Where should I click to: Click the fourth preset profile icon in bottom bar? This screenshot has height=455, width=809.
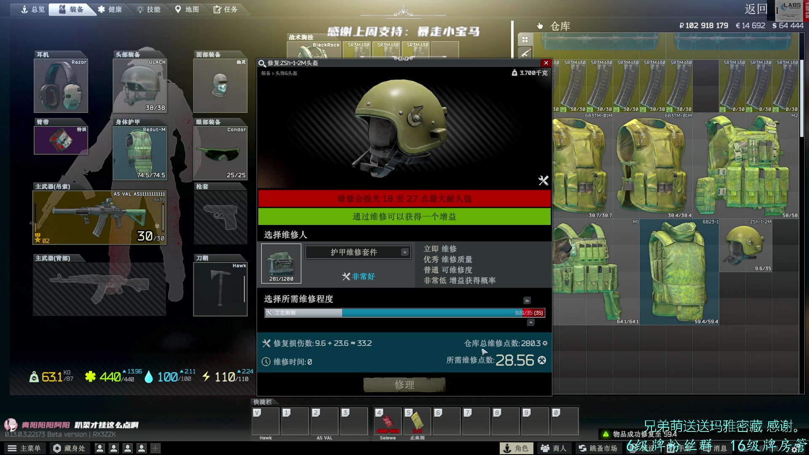142,448
